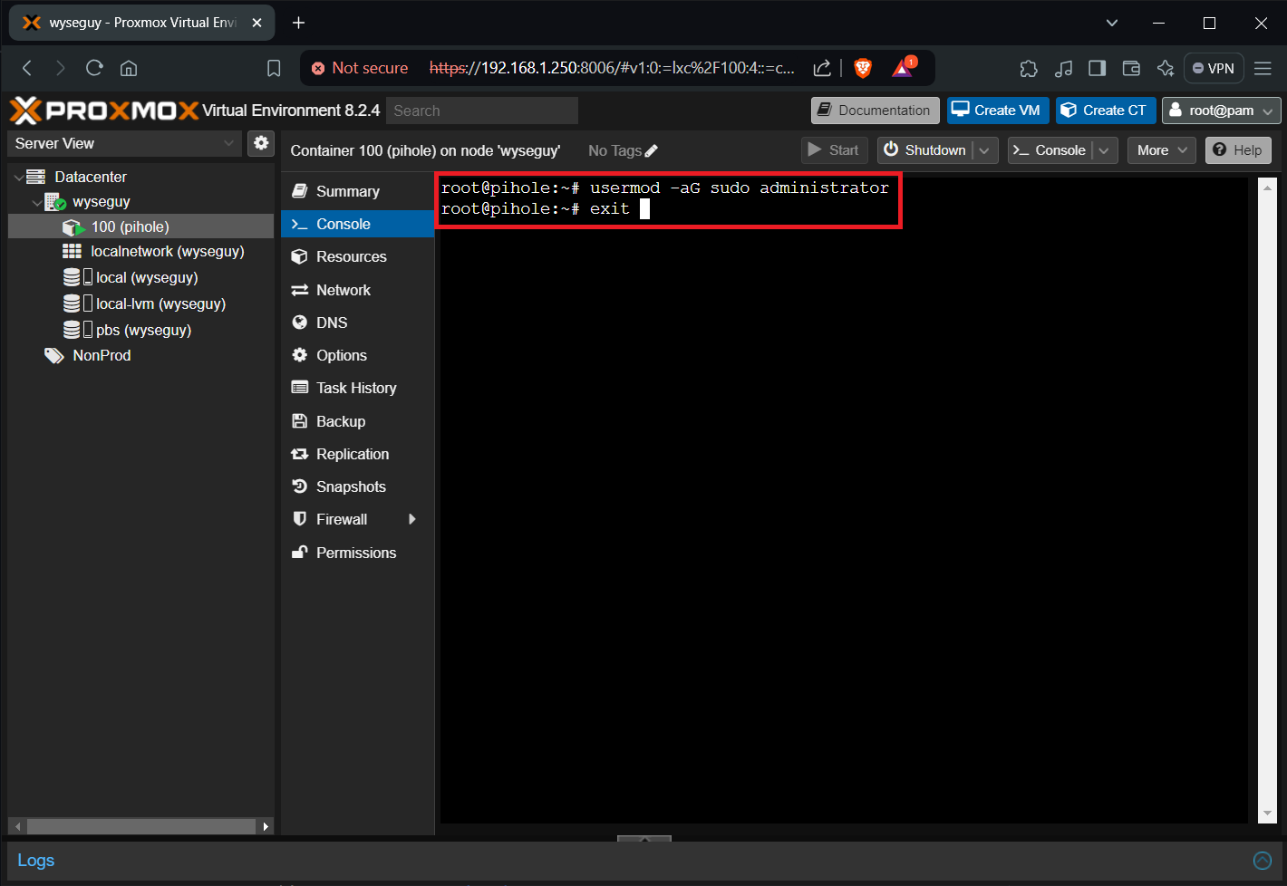The width and height of the screenshot is (1287, 886).
Task: Click the Console toolbar button
Action: (x=1050, y=150)
